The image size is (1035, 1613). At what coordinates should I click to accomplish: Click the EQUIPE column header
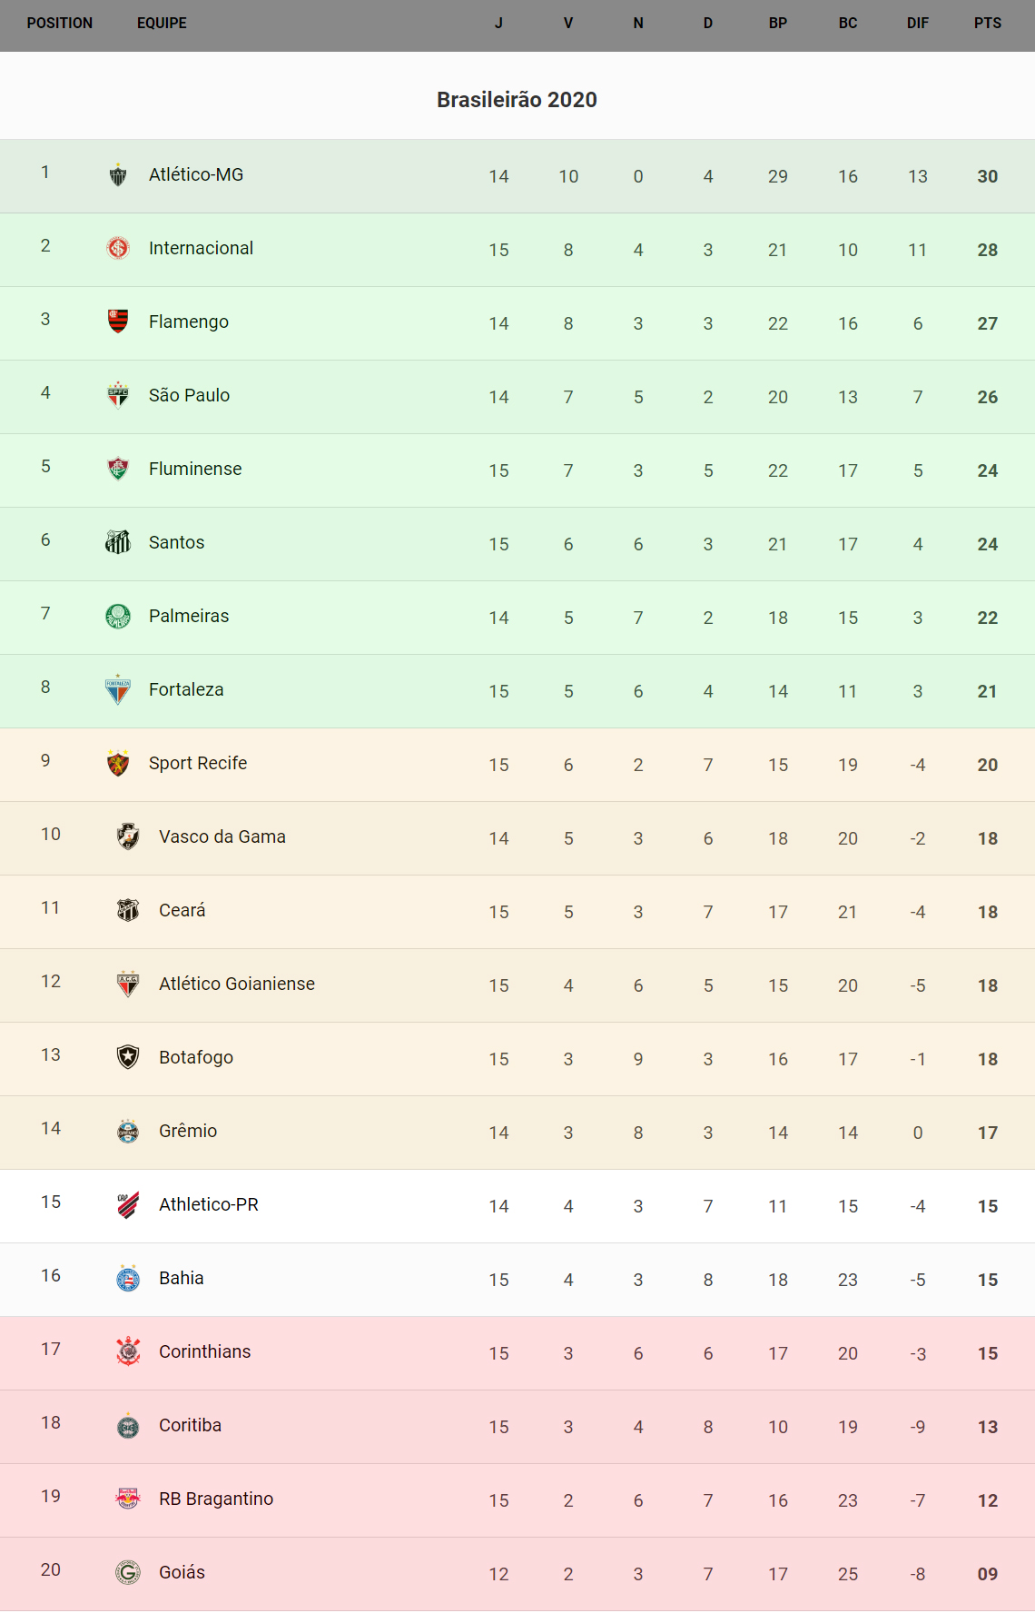(162, 24)
